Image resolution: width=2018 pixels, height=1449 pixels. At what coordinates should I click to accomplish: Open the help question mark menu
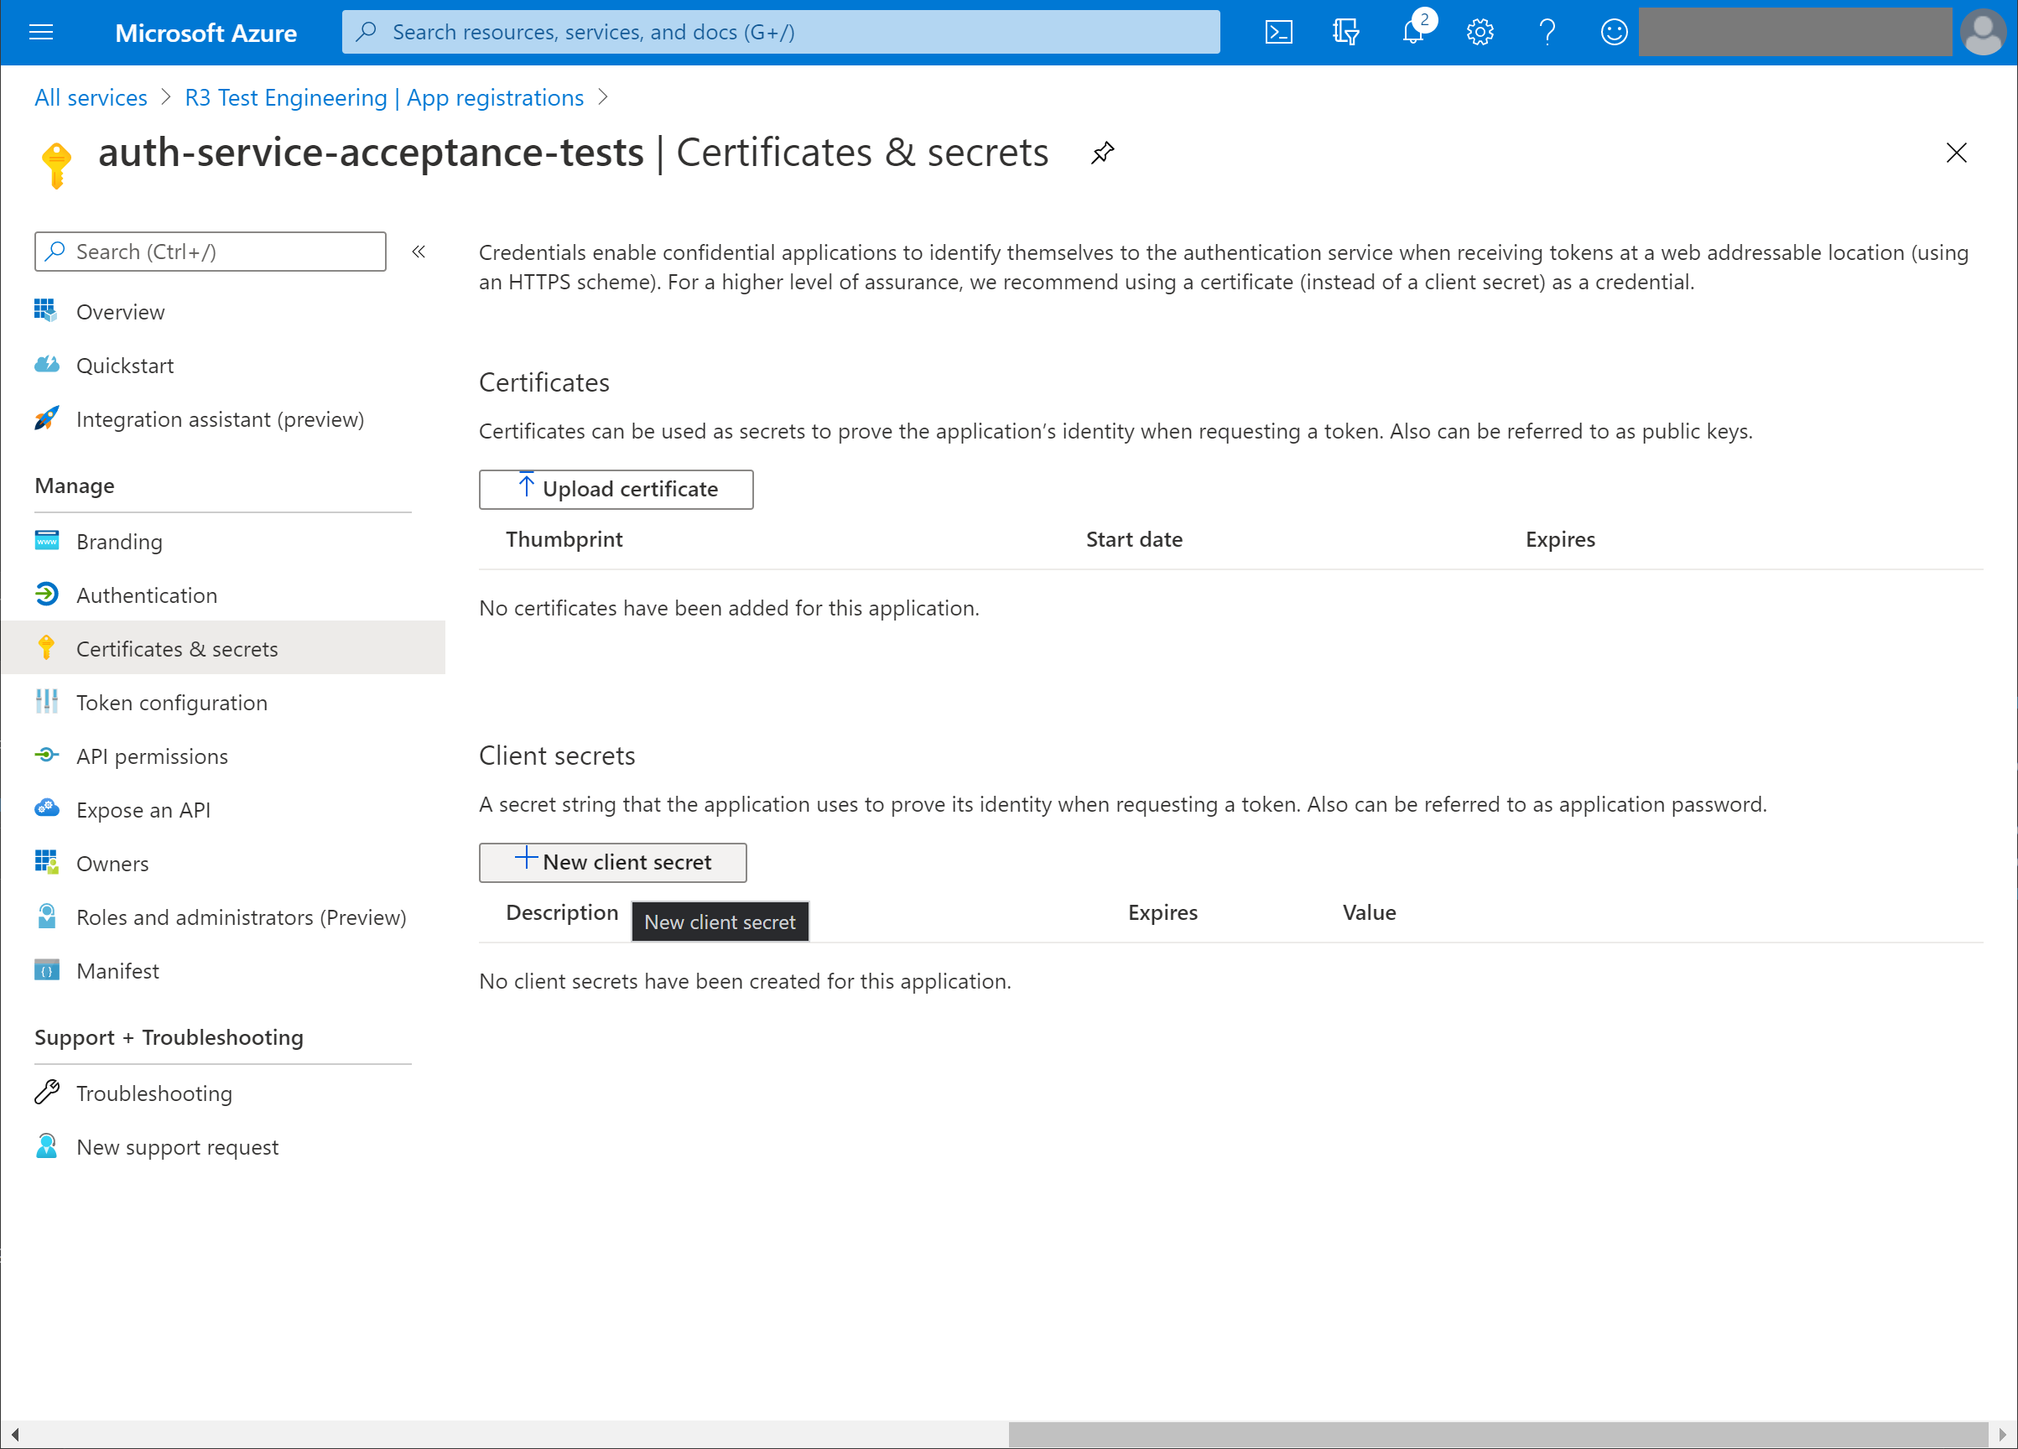coord(1547,33)
